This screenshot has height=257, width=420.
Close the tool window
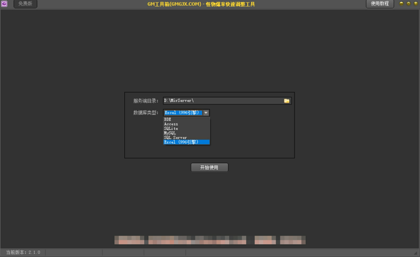[x=416, y=4]
